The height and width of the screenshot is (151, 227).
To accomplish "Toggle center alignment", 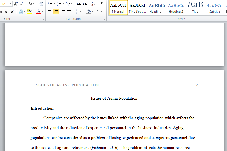I will tap(56, 12).
